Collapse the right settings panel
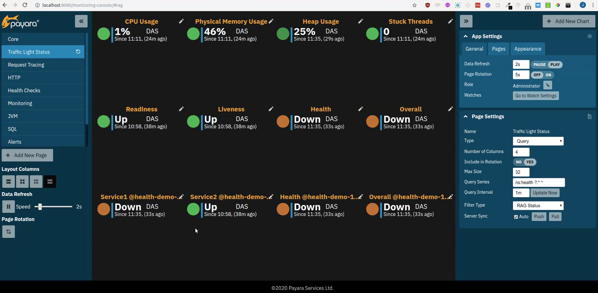 pyautogui.click(x=466, y=21)
